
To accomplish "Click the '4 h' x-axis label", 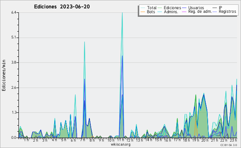I will pos(54,140).
